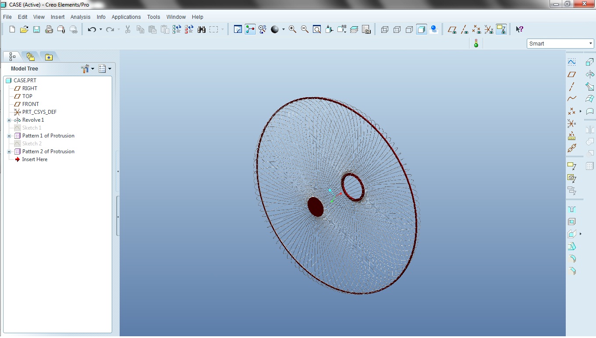Open the Context Sensitive Help icon
Viewport: 596px width, 338px height.
[519, 29]
